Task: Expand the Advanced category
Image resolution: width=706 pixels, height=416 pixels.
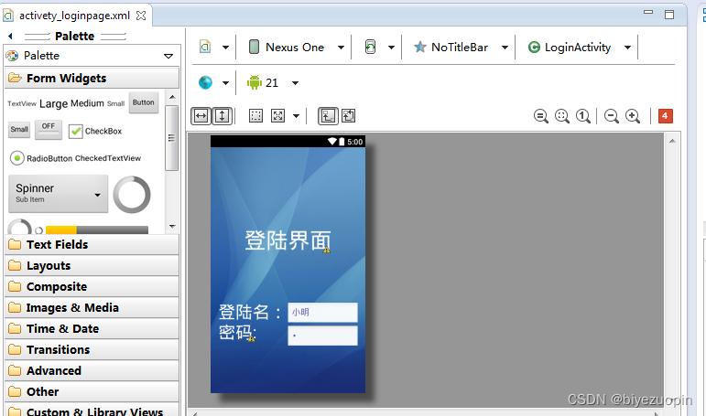Action: [92, 370]
